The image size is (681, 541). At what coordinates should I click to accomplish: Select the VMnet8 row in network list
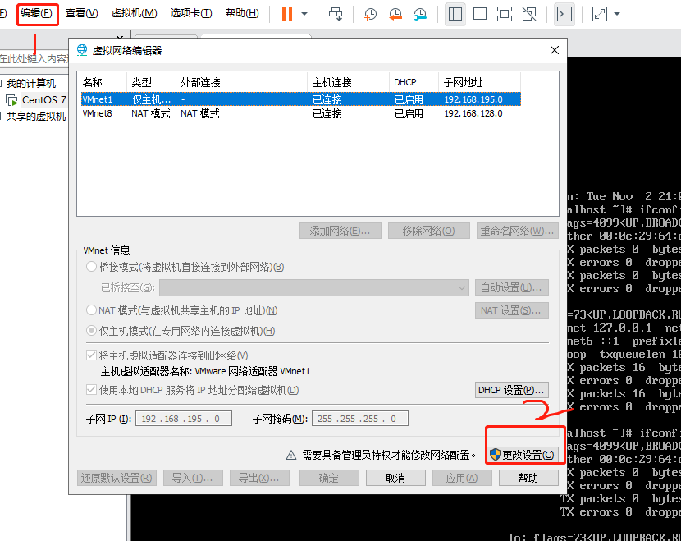pos(301,113)
